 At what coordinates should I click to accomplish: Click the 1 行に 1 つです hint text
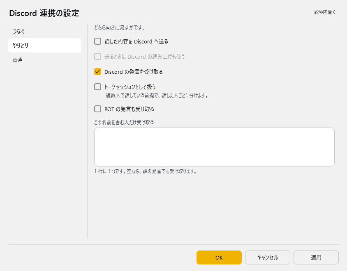tap(146, 171)
